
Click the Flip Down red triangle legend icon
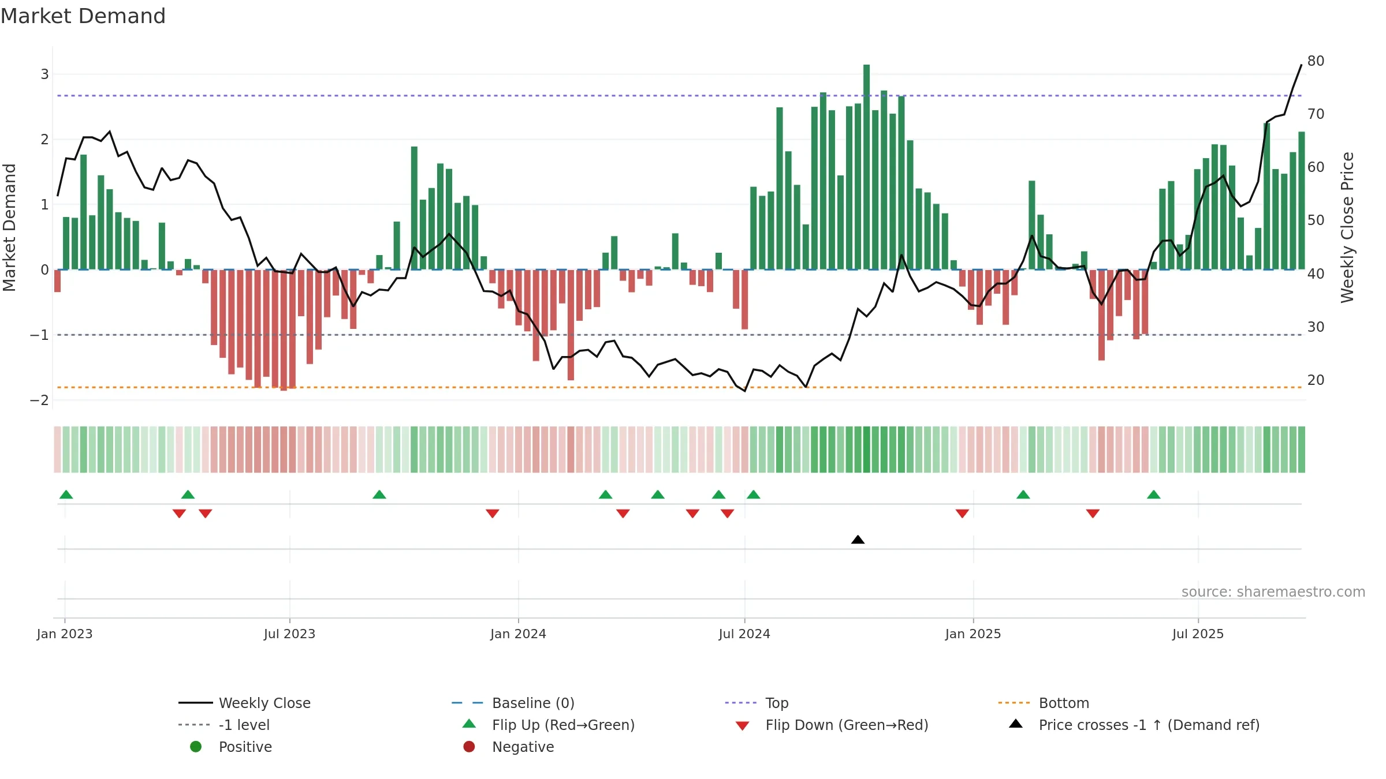click(x=743, y=726)
